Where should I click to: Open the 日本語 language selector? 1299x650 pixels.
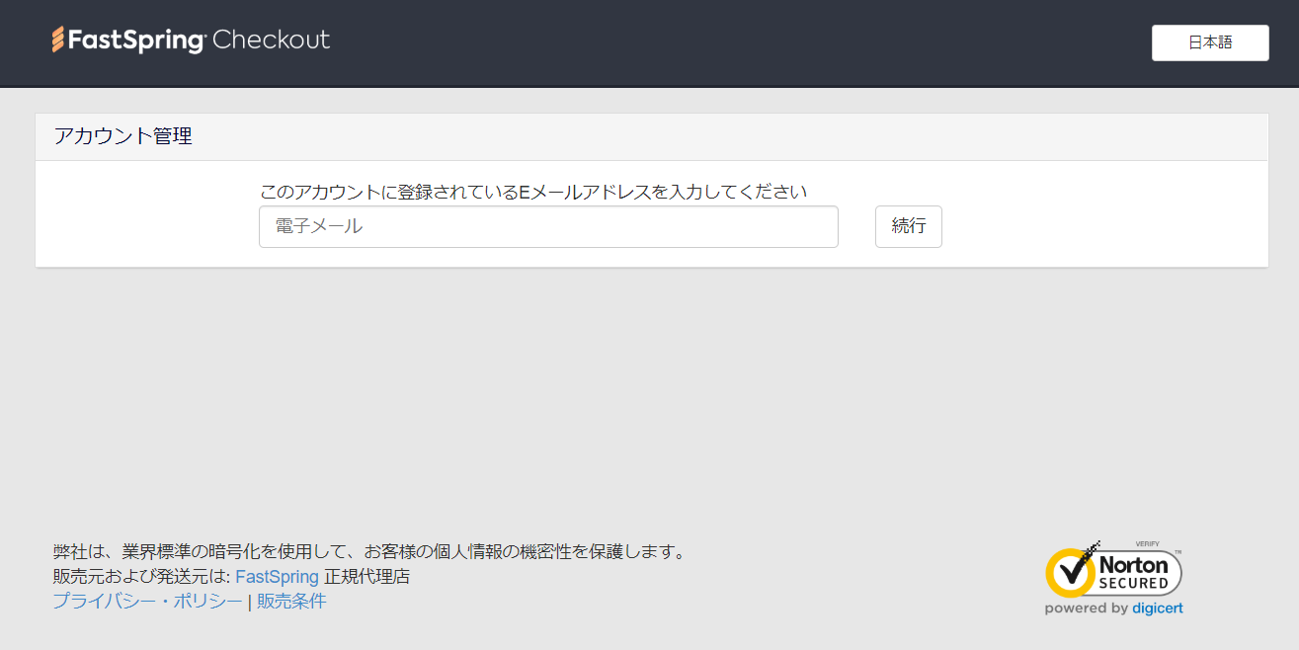click(1209, 42)
